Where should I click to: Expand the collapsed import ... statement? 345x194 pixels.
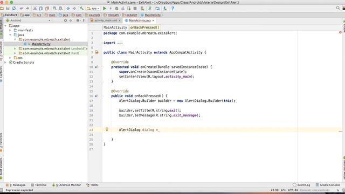(120, 43)
